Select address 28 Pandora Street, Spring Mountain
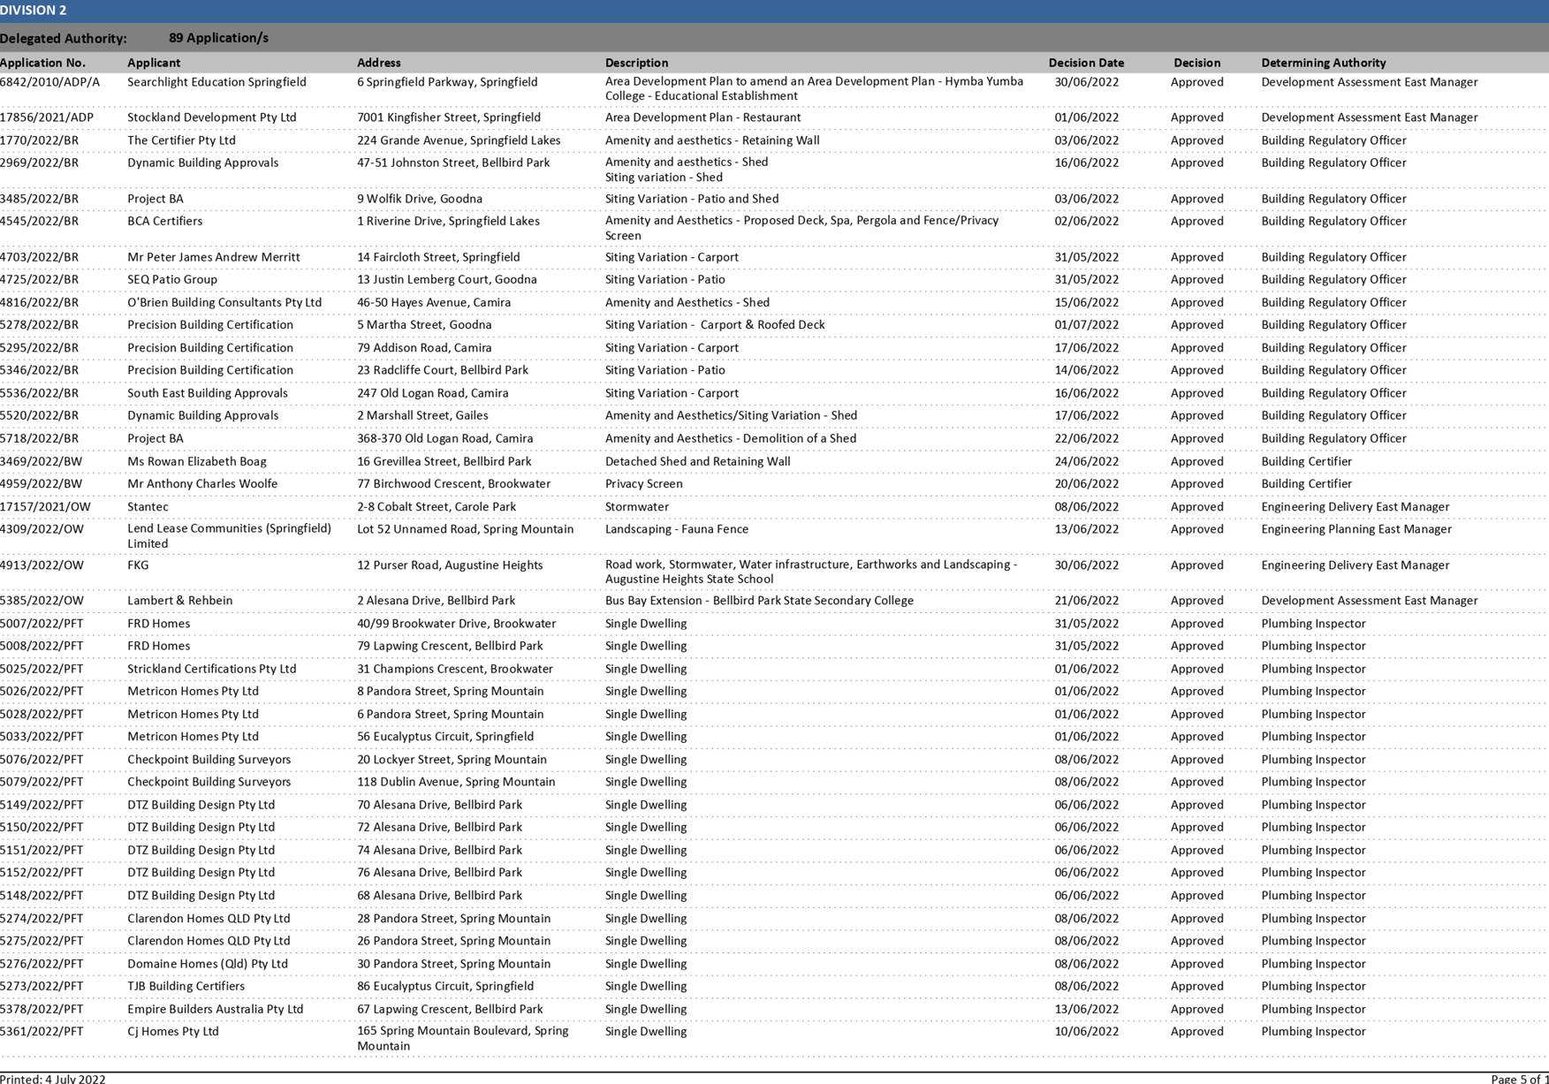 coord(453,918)
